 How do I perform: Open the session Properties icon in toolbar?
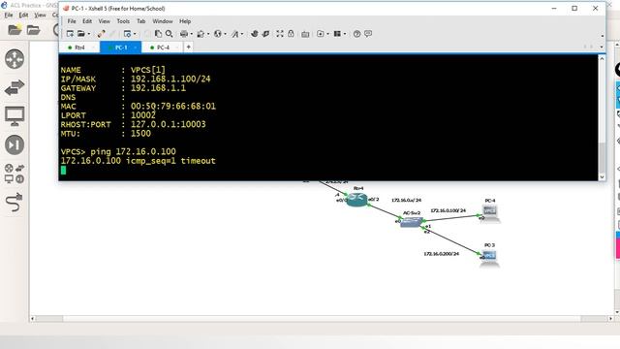[x=127, y=34]
